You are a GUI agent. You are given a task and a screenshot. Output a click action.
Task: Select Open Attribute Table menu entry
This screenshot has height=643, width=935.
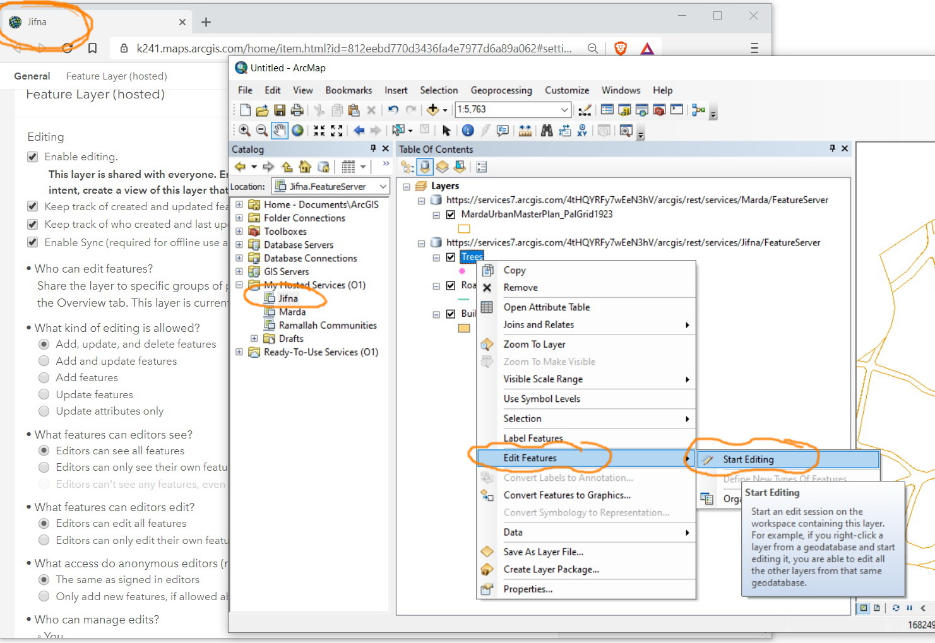point(546,307)
